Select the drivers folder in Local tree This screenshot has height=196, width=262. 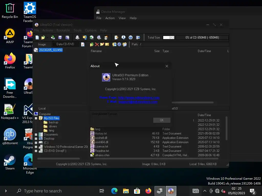(x=53, y=126)
